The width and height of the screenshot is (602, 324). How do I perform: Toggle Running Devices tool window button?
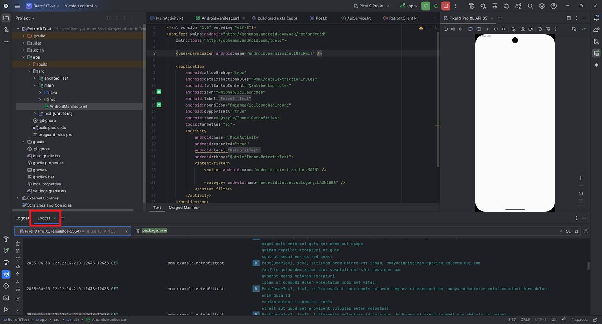pos(596,53)
